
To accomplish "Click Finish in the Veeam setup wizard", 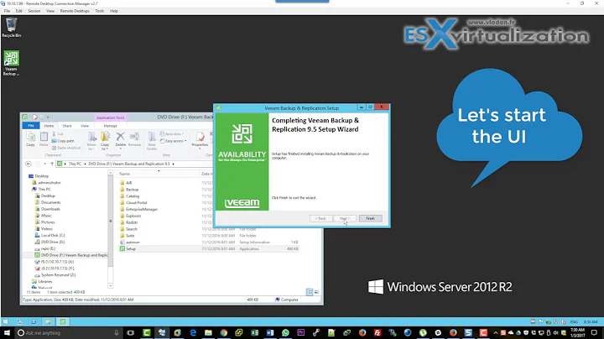I will pyautogui.click(x=370, y=218).
